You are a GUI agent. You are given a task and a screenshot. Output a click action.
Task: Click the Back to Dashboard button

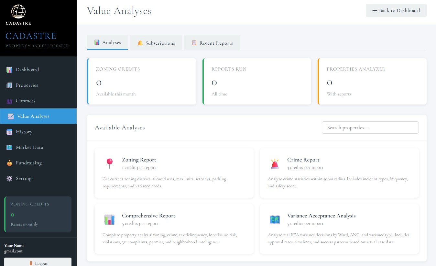click(396, 10)
